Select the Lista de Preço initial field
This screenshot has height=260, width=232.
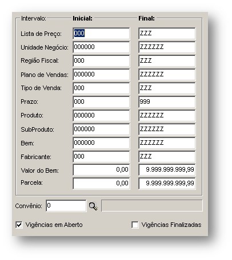pyautogui.click(x=101, y=34)
